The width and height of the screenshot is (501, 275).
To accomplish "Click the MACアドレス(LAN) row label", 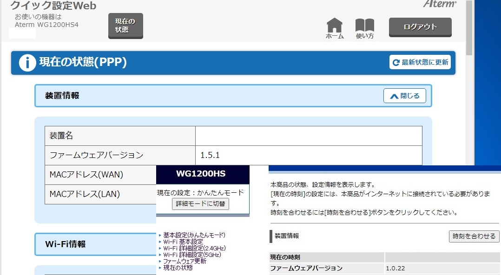I will (85, 194).
